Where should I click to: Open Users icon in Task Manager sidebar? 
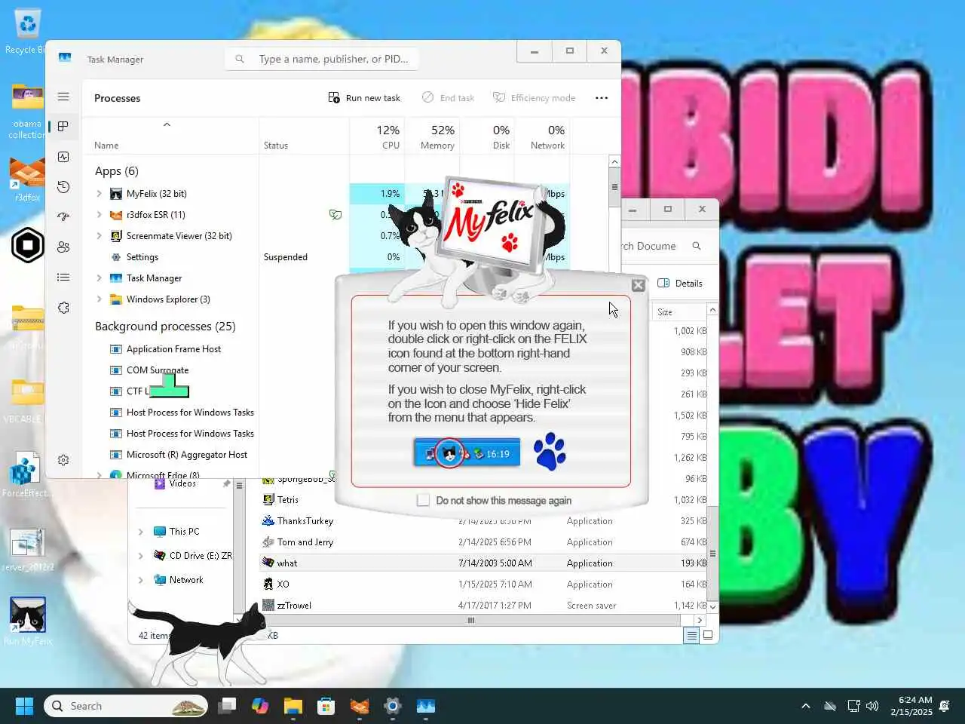pyautogui.click(x=63, y=247)
